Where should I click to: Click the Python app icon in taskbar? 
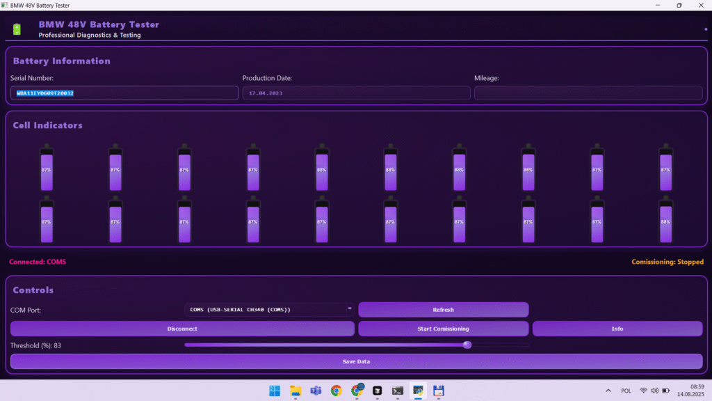tap(419, 391)
